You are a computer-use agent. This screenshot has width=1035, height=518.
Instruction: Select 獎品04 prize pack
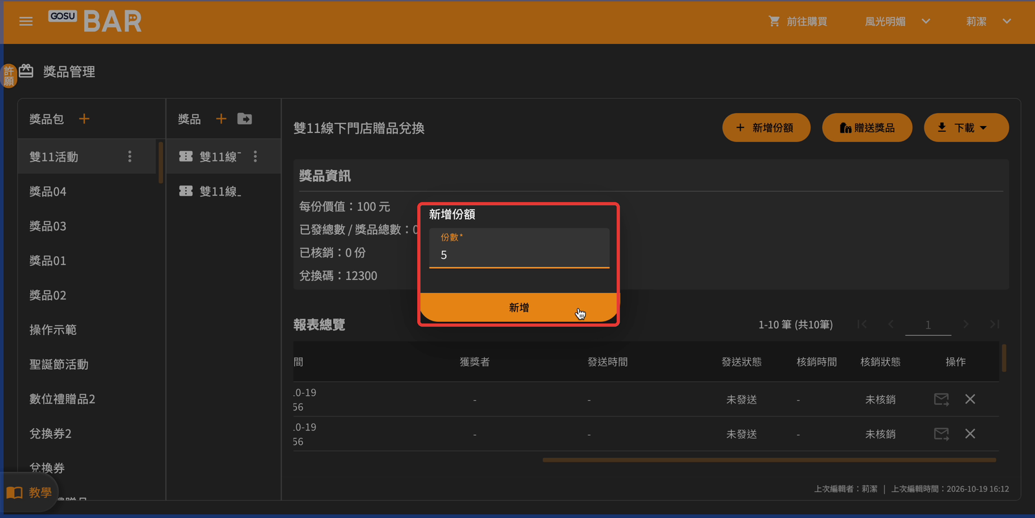(x=88, y=191)
